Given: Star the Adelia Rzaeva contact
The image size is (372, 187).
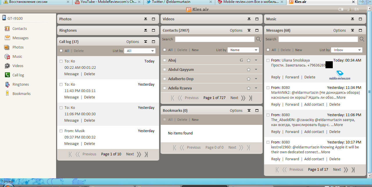Looking at the screenshot, I should (x=248, y=88).
